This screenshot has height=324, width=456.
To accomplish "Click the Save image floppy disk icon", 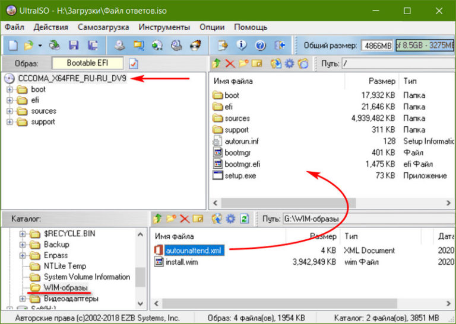I will (74, 45).
